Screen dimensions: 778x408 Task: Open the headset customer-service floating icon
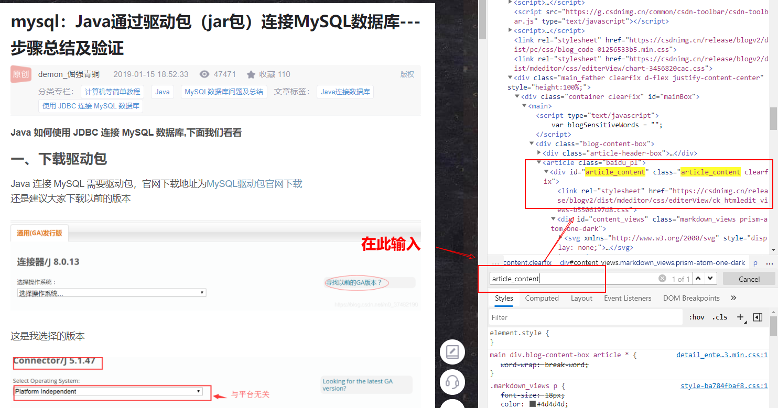[x=452, y=382]
